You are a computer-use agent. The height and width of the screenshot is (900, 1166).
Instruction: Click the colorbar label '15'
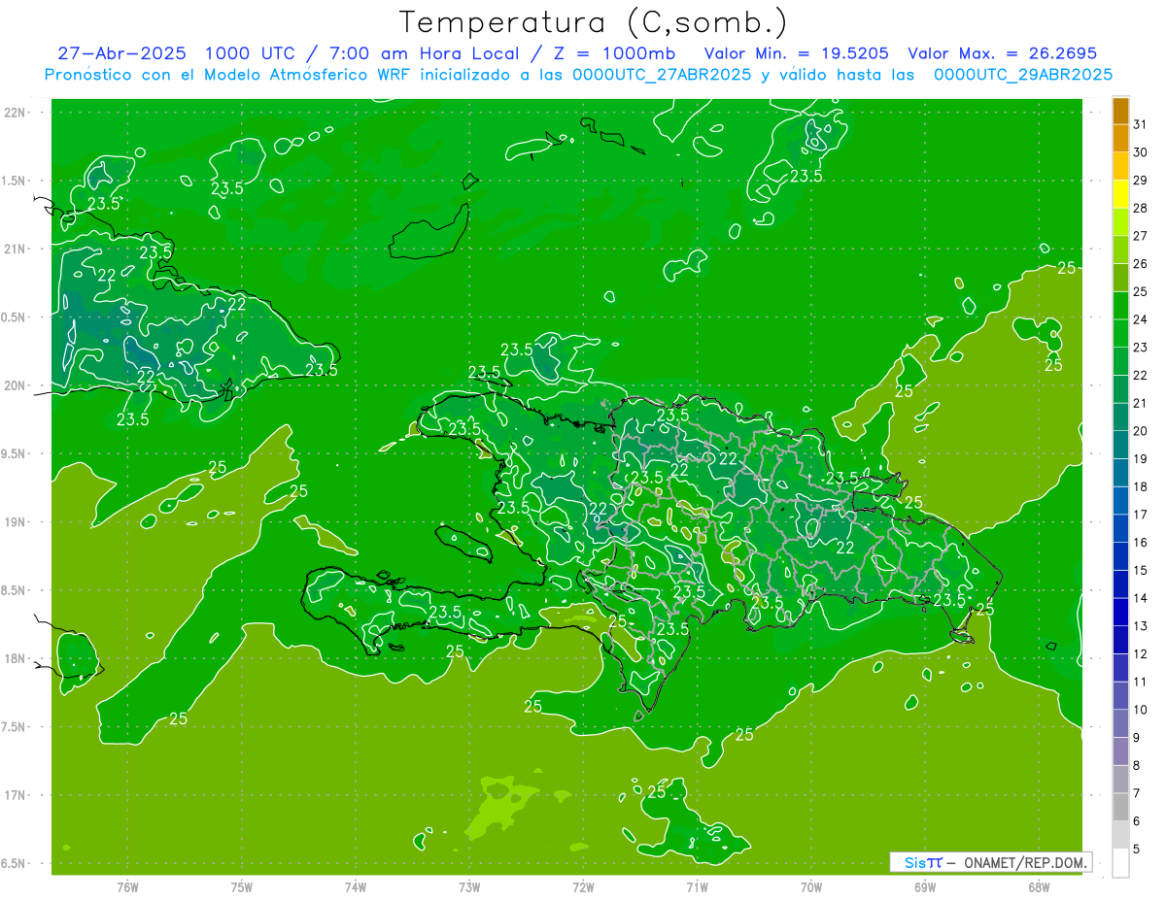pyautogui.click(x=1141, y=571)
